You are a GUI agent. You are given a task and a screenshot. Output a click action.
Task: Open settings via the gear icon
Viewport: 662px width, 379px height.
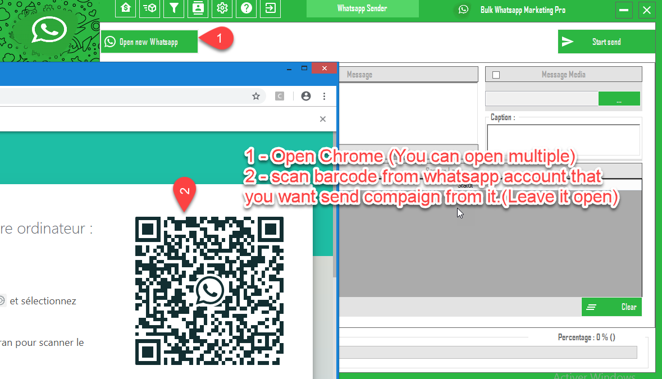[222, 8]
